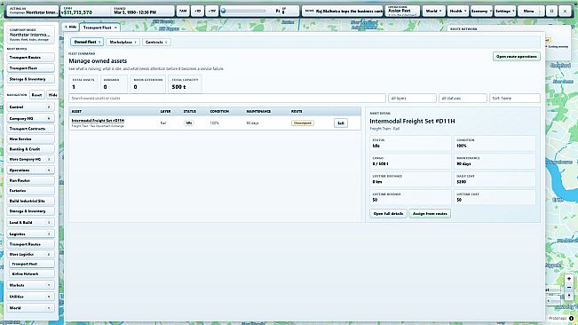This screenshot has height=325, width=578.
Task: Expand the Markets section
Action: pos(30,285)
